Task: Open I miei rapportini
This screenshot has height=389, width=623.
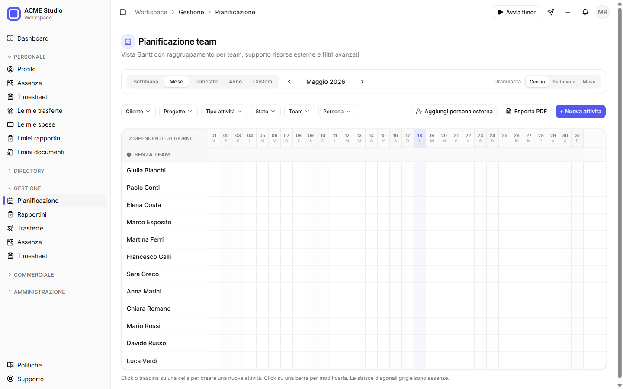Action: [x=55, y=138]
